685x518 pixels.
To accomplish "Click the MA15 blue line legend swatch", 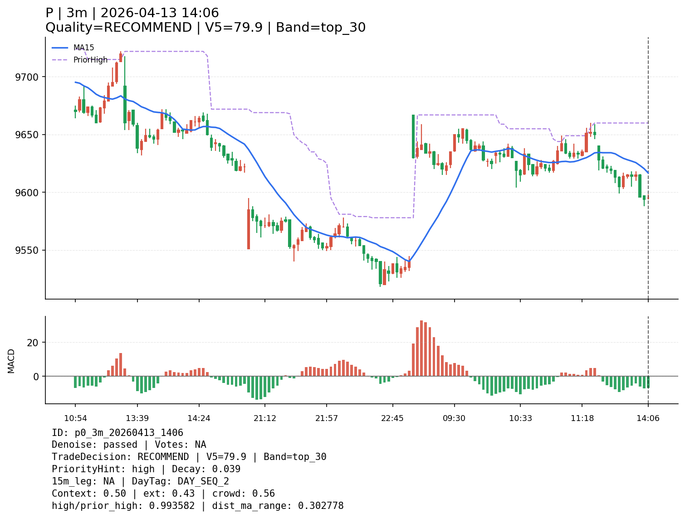I will click(x=59, y=48).
